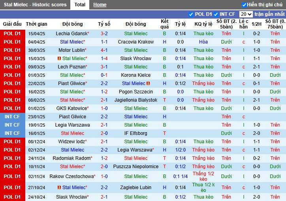Image resolution: width=286 pixels, height=201 pixels.
Task: Click Rakow Czestochowa team name
Action: 72,176
